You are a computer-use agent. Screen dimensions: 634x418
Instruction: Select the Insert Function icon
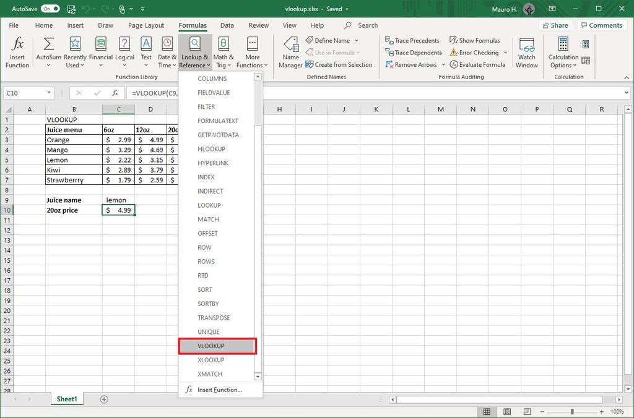click(x=17, y=52)
